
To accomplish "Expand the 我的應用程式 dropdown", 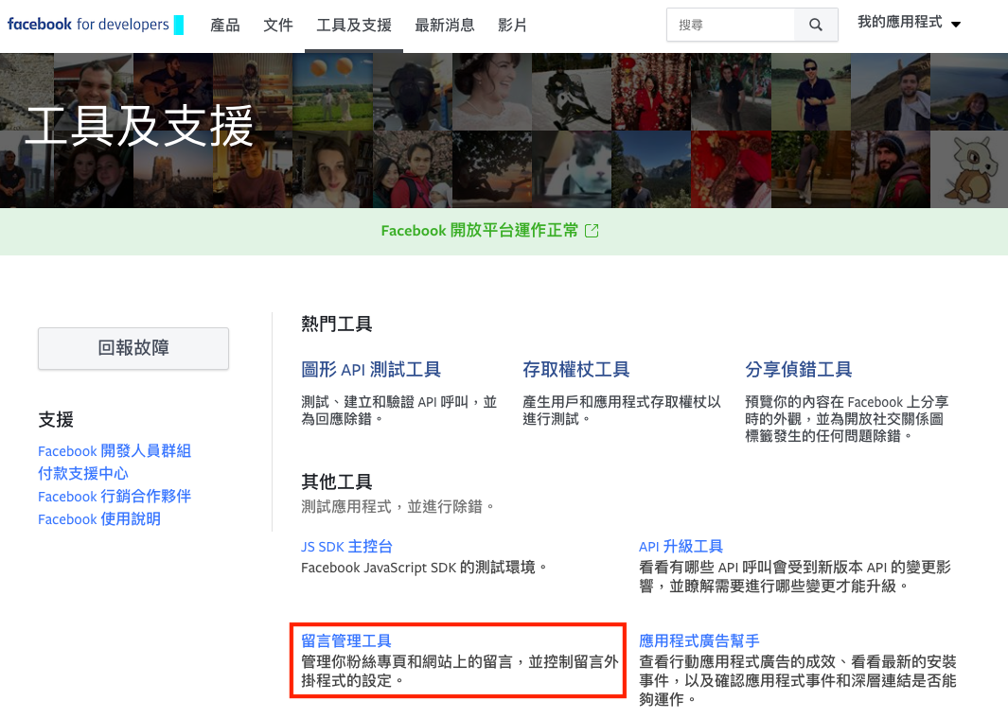I will pos(909,23).
